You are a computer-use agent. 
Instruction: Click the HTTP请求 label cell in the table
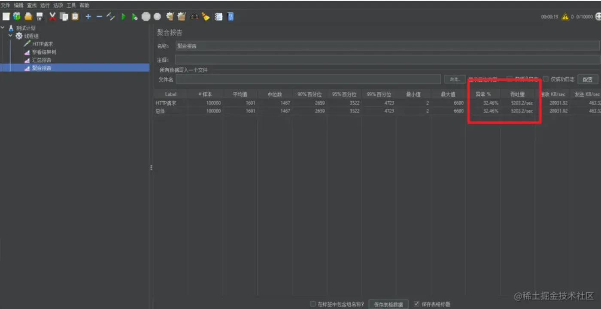pyautogui.click(x=171, y=103)
